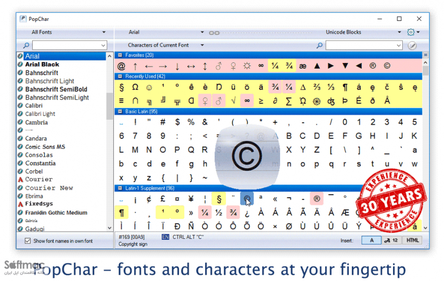
Task: Click the pencil edit icon near search
Action: tap(412, 45)
